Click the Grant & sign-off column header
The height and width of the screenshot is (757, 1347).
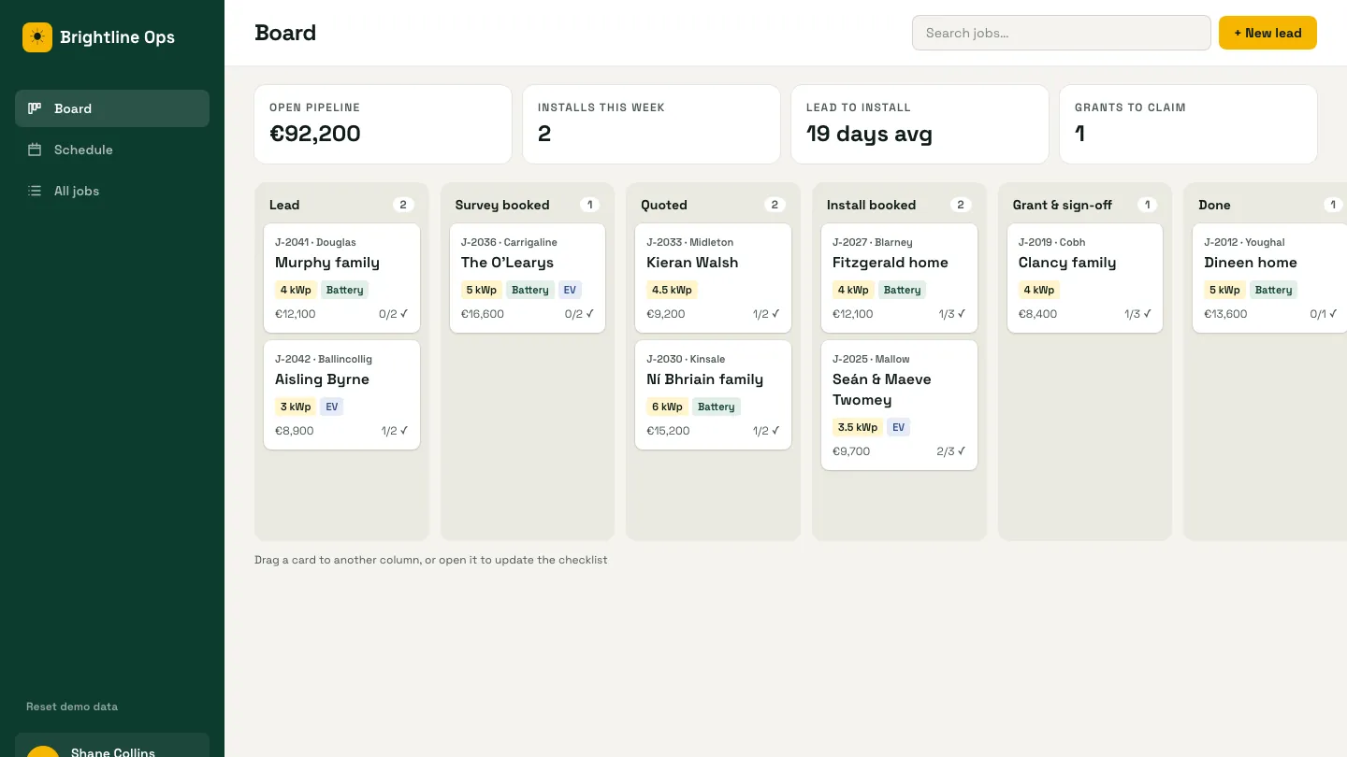(x=1063, y=205)
